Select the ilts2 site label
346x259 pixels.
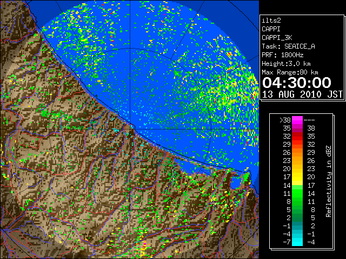coord(271,21)
